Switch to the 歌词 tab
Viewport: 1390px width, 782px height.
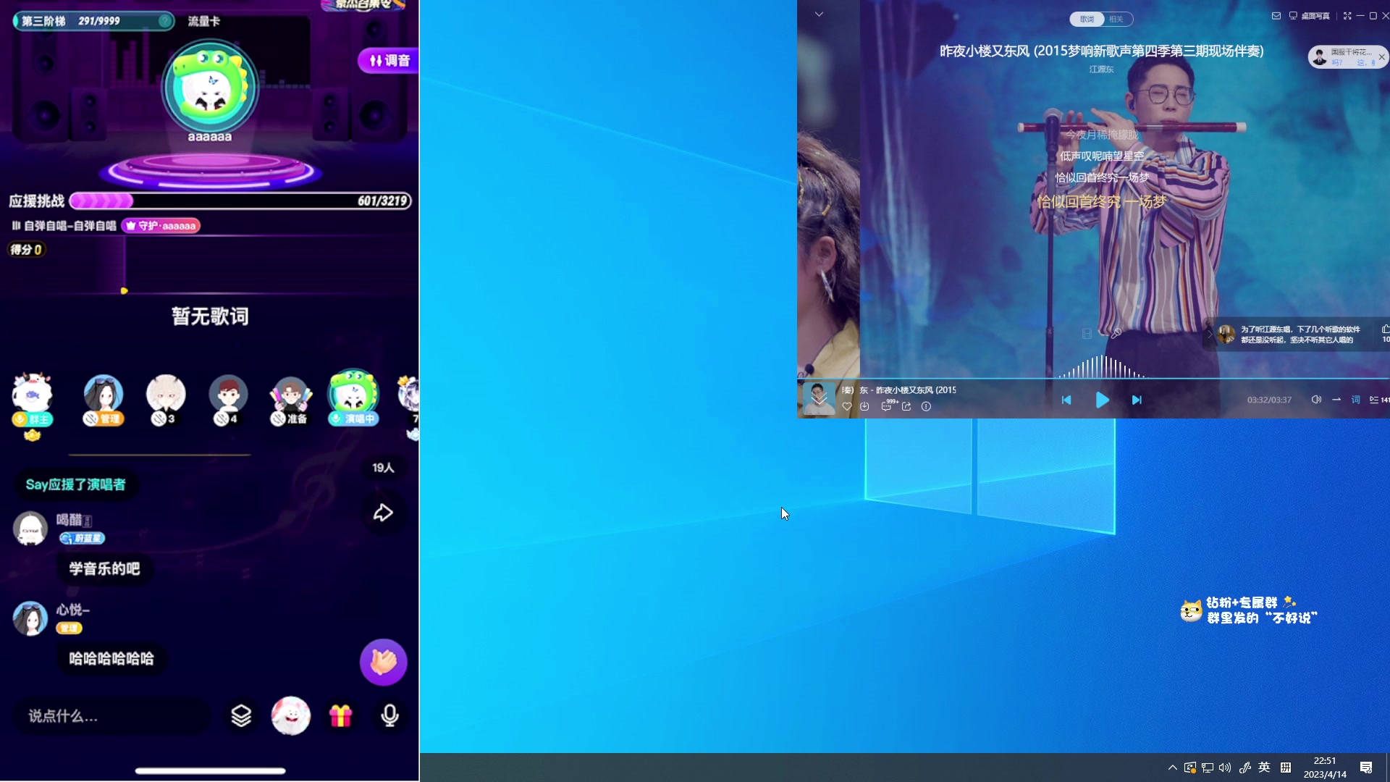click(1086, 20)
